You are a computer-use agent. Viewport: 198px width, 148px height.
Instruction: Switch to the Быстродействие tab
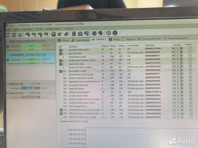coord(149,39)
